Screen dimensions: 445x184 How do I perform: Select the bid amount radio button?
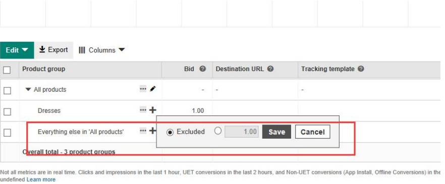click(218, 131)
